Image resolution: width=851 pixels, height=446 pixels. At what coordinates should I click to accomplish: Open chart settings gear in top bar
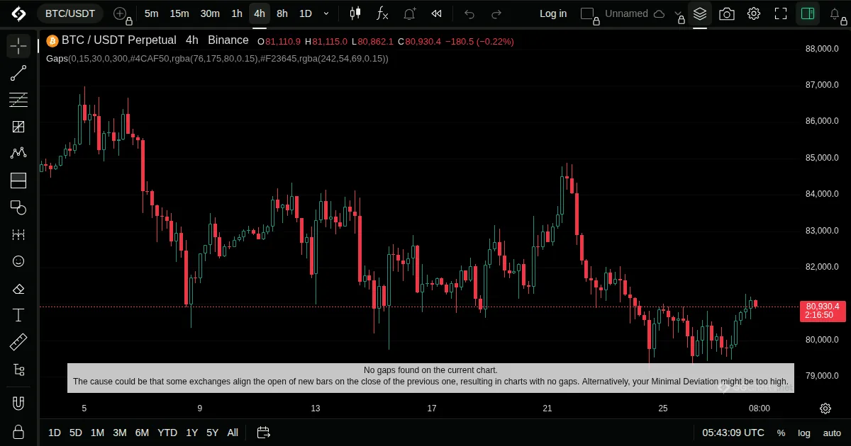tap(754, 13)
